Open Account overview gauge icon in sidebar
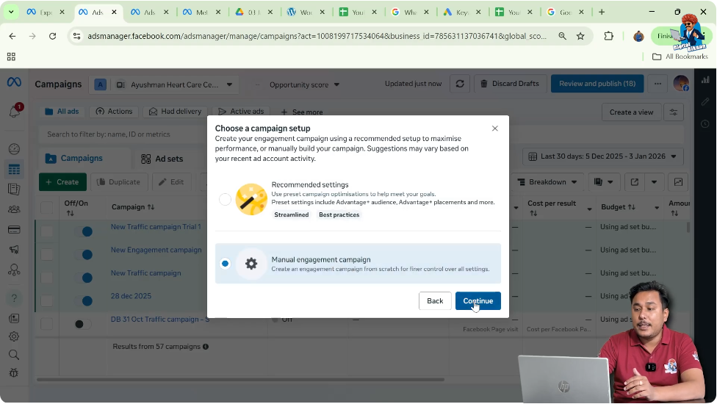Image resolution: width=717 pixels, height=404 pixels. [x=14, y=149]
